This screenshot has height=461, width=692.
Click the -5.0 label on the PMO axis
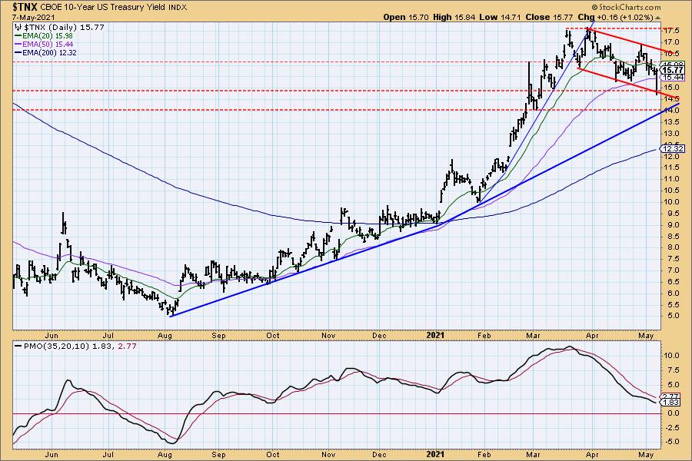tap(672, 442)
